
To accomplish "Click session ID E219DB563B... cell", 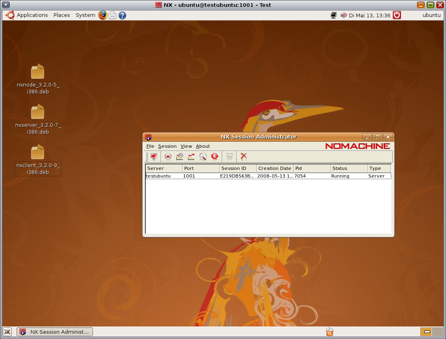I will click(x=237, y=176).
